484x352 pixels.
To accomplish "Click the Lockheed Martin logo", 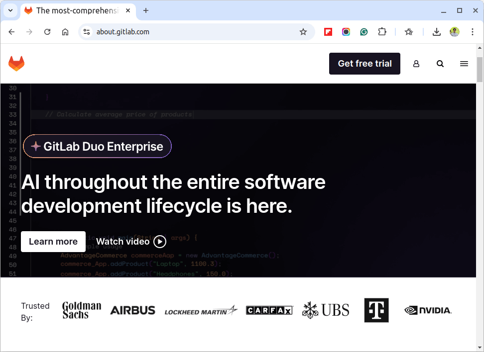I will click(201, 310).
